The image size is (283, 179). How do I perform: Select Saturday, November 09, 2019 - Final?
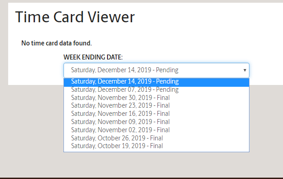pos(156,122)
